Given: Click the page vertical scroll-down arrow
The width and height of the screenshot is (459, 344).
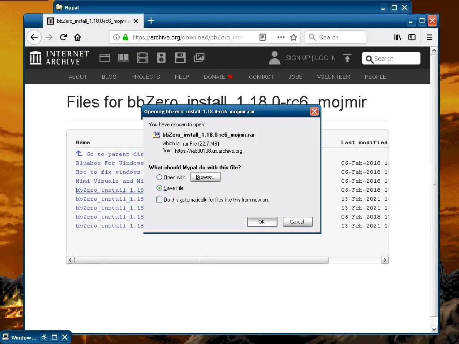Looking at the screenshot, I should point(434,329).
